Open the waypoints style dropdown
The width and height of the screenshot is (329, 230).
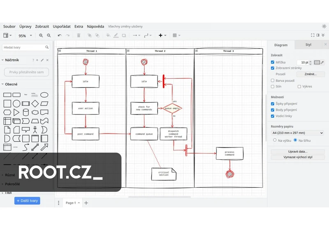(x=148, y=35)
